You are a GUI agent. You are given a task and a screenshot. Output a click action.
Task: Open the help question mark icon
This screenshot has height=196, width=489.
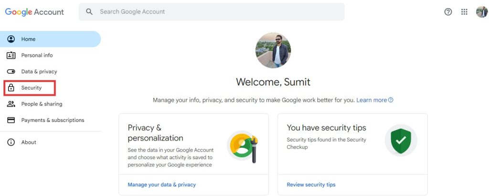[448, 12]
